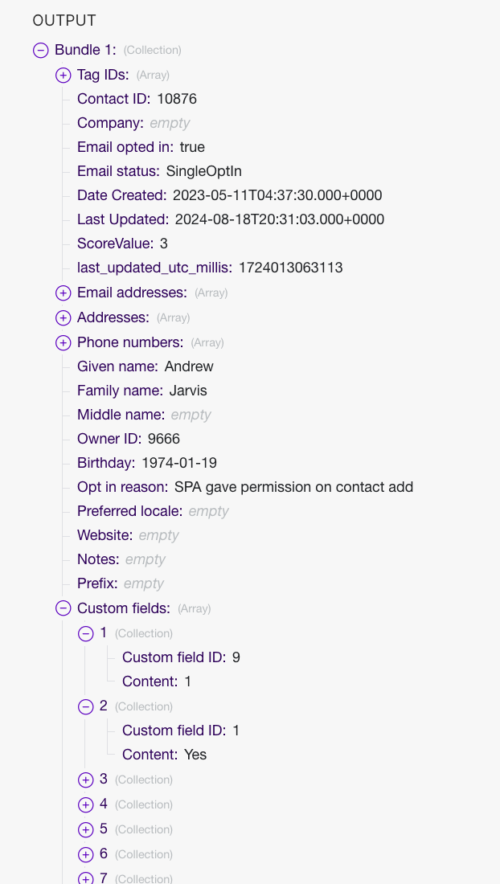Image resolution: width=500 pixels, height=884 pixels.
Task: Expand custom field collection 7
Action: (86, 878)
